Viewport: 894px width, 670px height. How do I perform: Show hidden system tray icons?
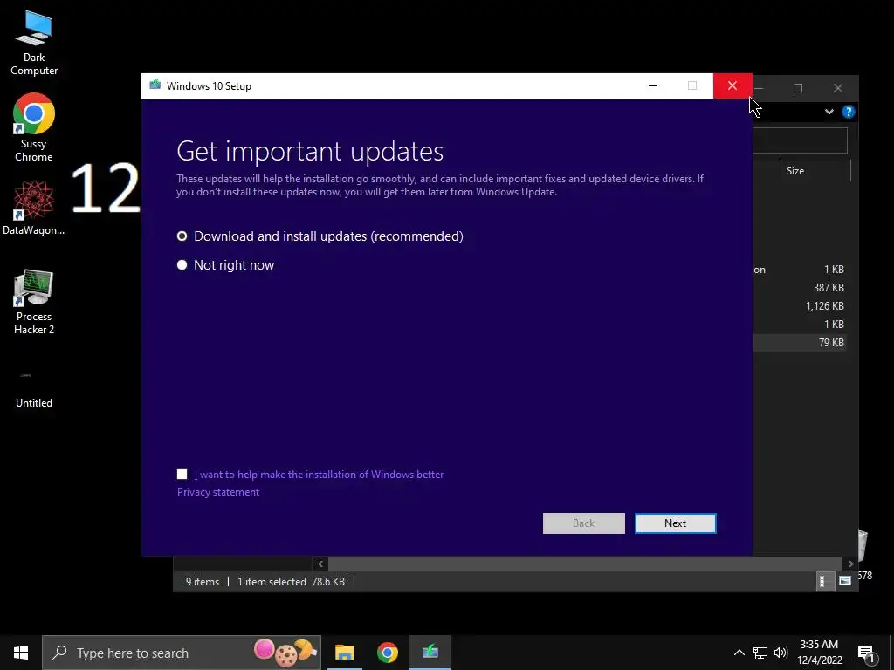coord(739,653)
